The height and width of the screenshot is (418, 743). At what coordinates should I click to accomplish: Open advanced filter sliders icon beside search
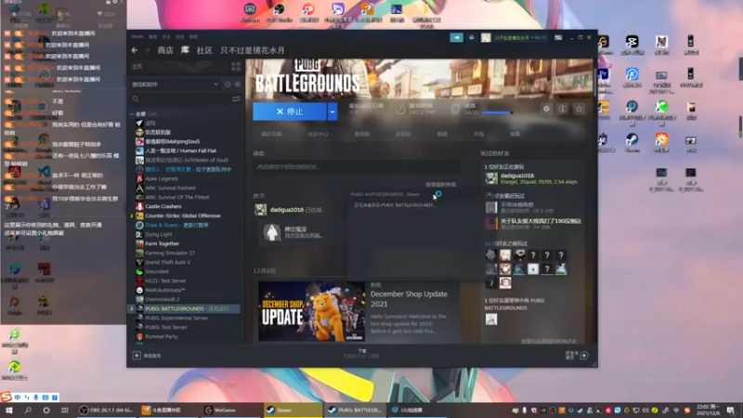tap(236, 99)
